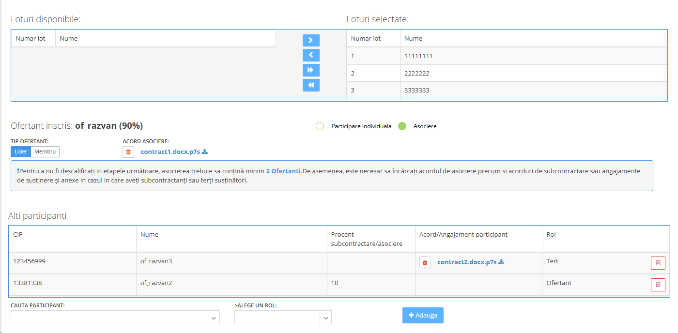Click into the Cauta participant search field
The image size is (678, 333).
tap(109, 318)
